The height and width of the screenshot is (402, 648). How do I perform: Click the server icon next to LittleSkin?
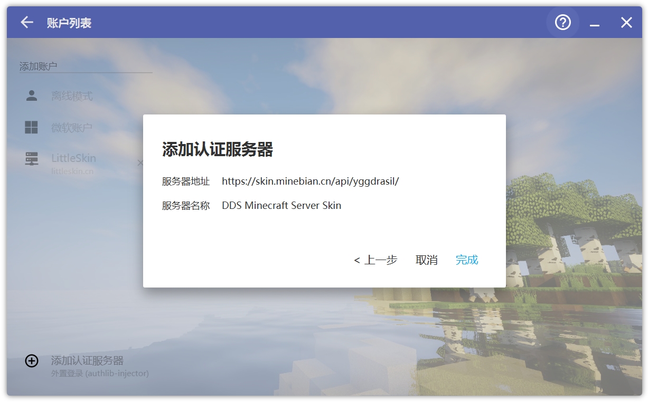(31, 158)
